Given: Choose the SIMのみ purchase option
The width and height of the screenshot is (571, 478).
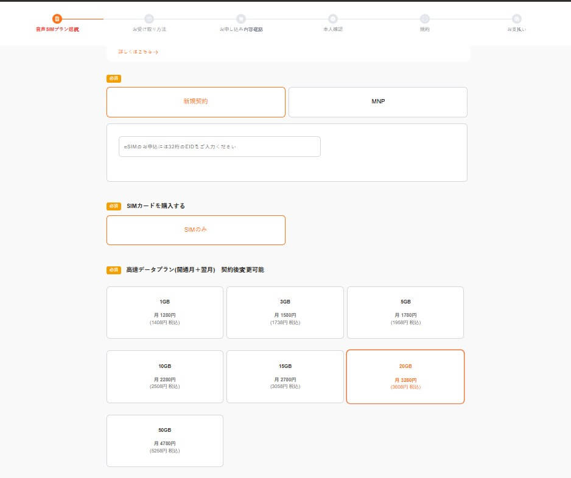Looking at the screenshot, I should click(195, 230).
